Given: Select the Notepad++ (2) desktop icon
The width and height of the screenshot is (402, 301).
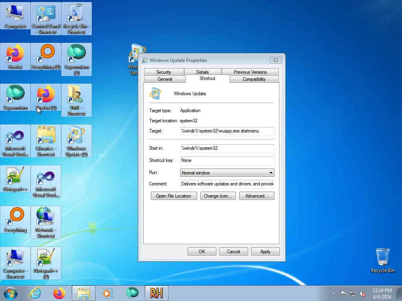Looking at the screenshot, I should click(46, 263).
